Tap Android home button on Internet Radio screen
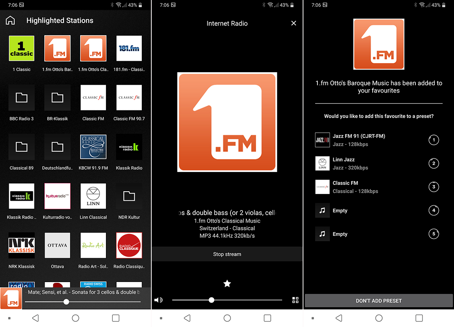 pyautogui.click(x=227, y=318)
